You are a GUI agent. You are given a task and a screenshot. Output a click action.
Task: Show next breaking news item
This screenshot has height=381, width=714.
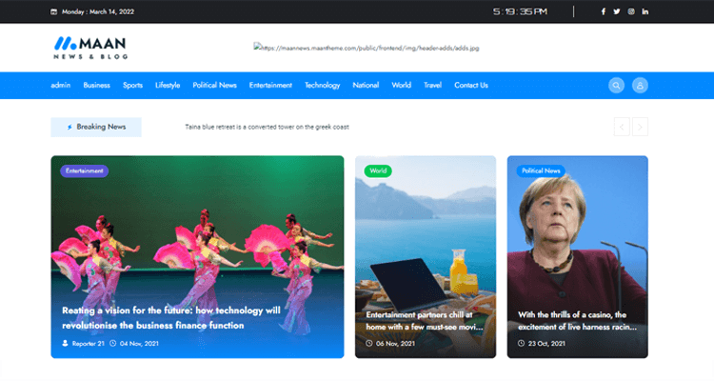pos(641,126)
